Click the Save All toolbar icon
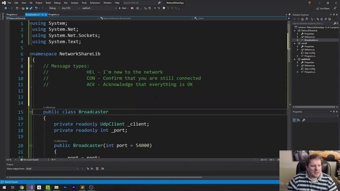 [x=31, y=8]
